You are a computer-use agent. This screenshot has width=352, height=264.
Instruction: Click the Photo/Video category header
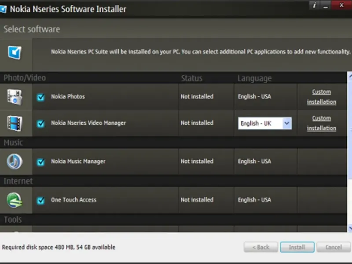point(25,78)
